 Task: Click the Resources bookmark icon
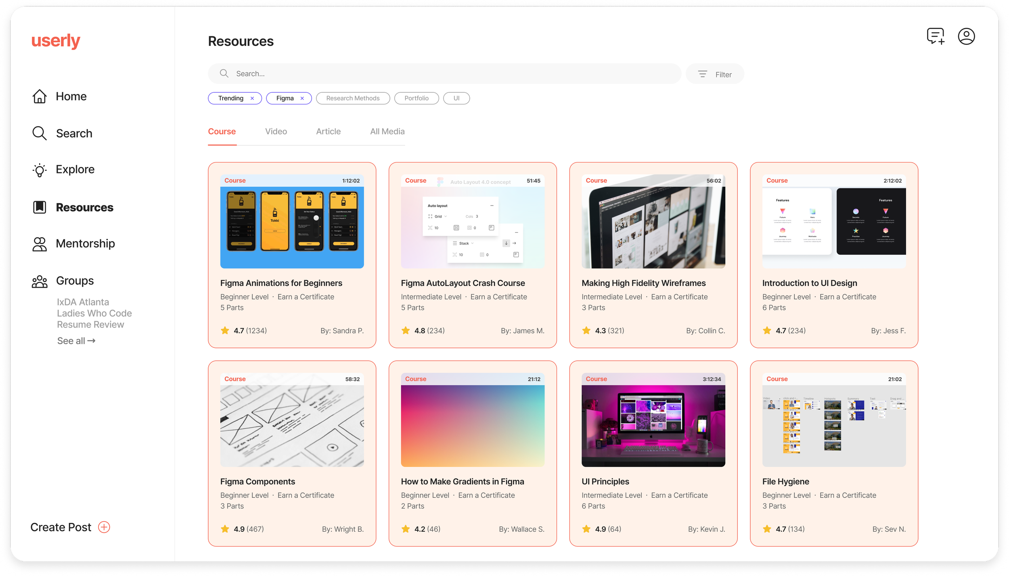(40, 207)
